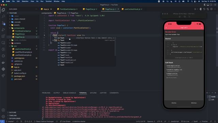Open FontSizeContext.js in file tree

[23, 31]
